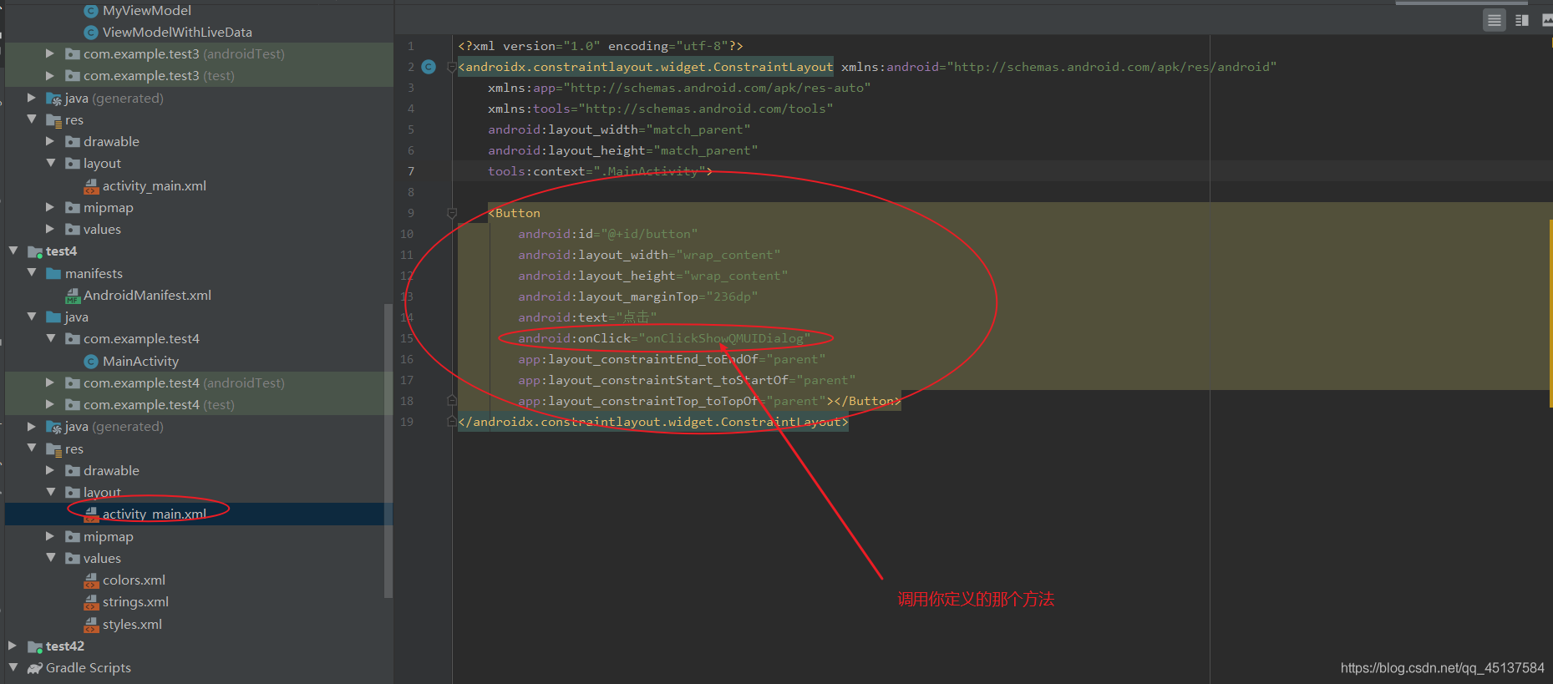Expand the mipmap folder under test4

click(x=49, y=536)
